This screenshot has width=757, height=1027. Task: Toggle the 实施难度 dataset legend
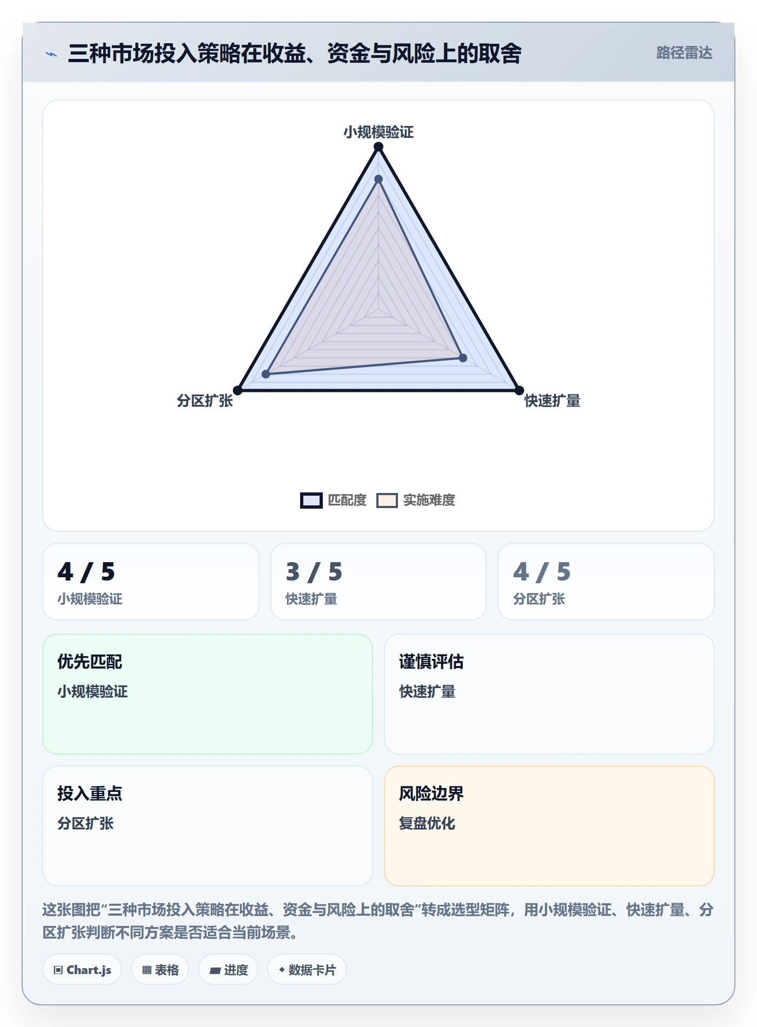click(x=416, y=500)
